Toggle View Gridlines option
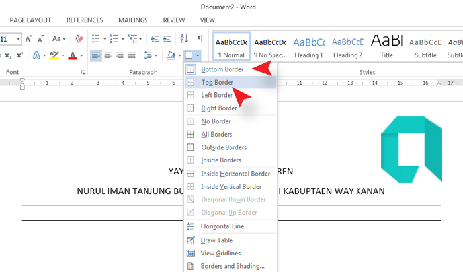The width and height of the screenshot is (463, 272). click(230, 254)
